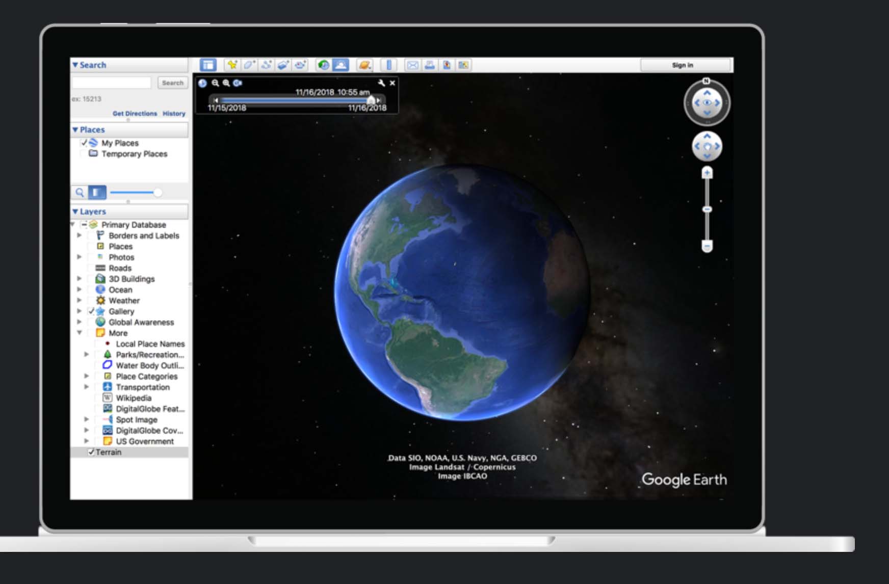Click the Get Directions link
This screenshot has width=889, height=584.
135,114
